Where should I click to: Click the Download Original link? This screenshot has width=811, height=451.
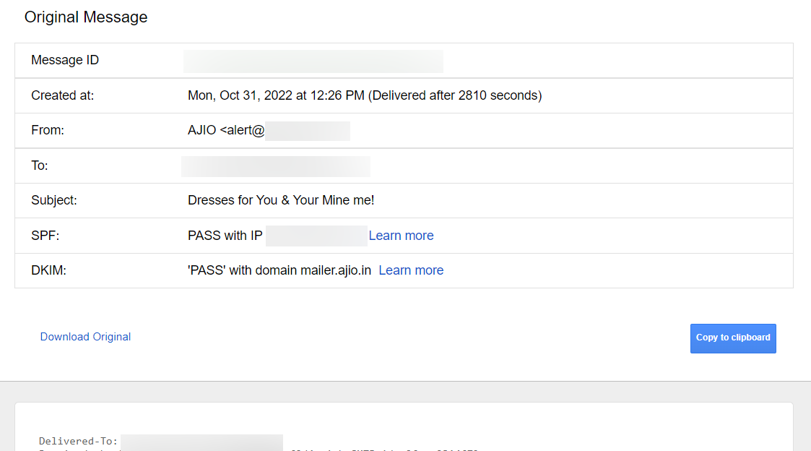85,337
